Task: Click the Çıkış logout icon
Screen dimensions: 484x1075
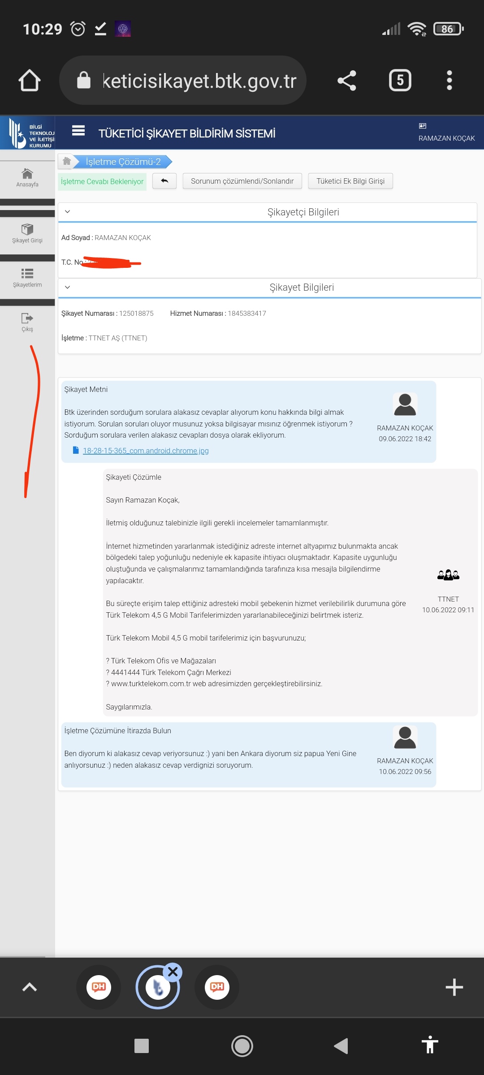Action: point(27,322)
